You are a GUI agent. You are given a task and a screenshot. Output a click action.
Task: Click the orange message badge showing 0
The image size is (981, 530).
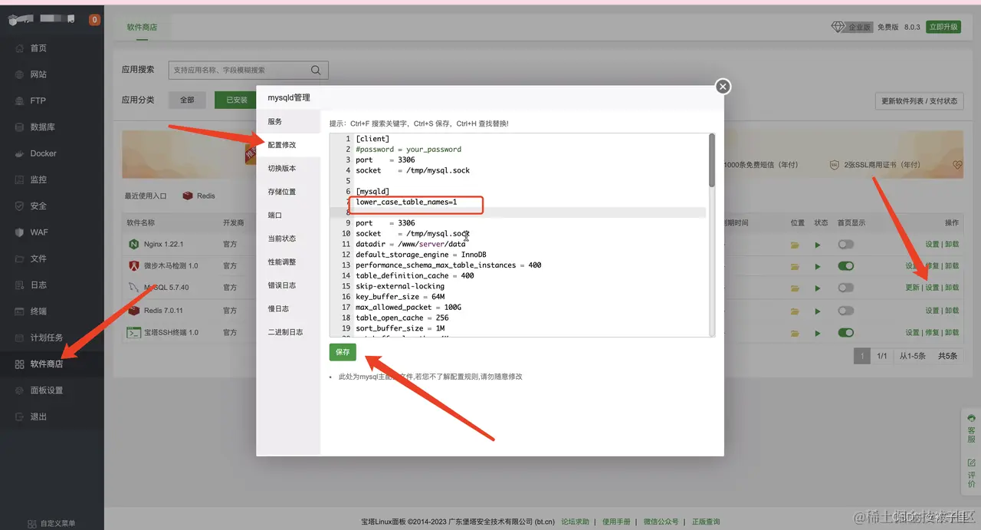click(95, 20)
